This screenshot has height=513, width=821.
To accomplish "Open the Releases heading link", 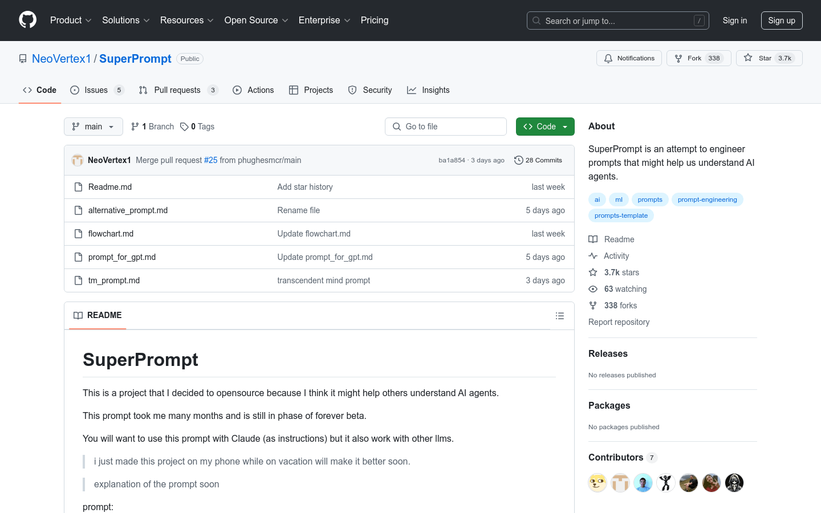I will (608, 353).
